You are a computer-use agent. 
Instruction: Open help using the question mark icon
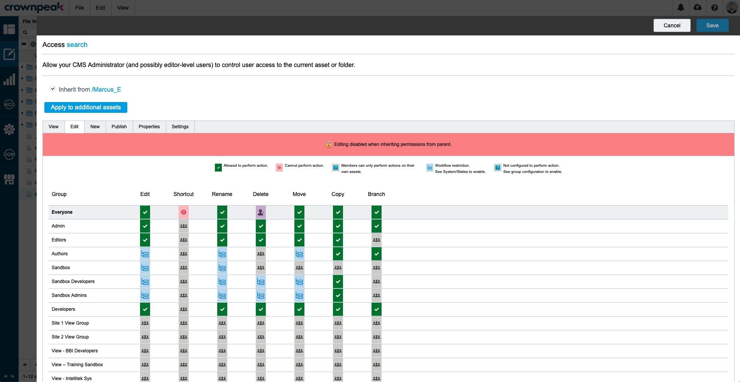[715, 8]
